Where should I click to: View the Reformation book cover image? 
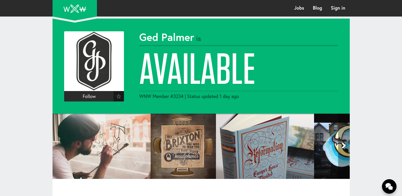[253, 146]
